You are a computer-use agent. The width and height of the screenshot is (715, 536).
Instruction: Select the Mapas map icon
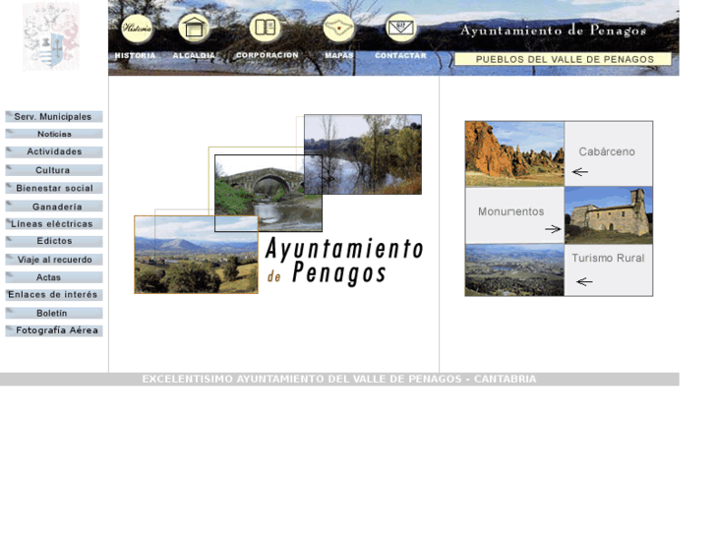338,28
